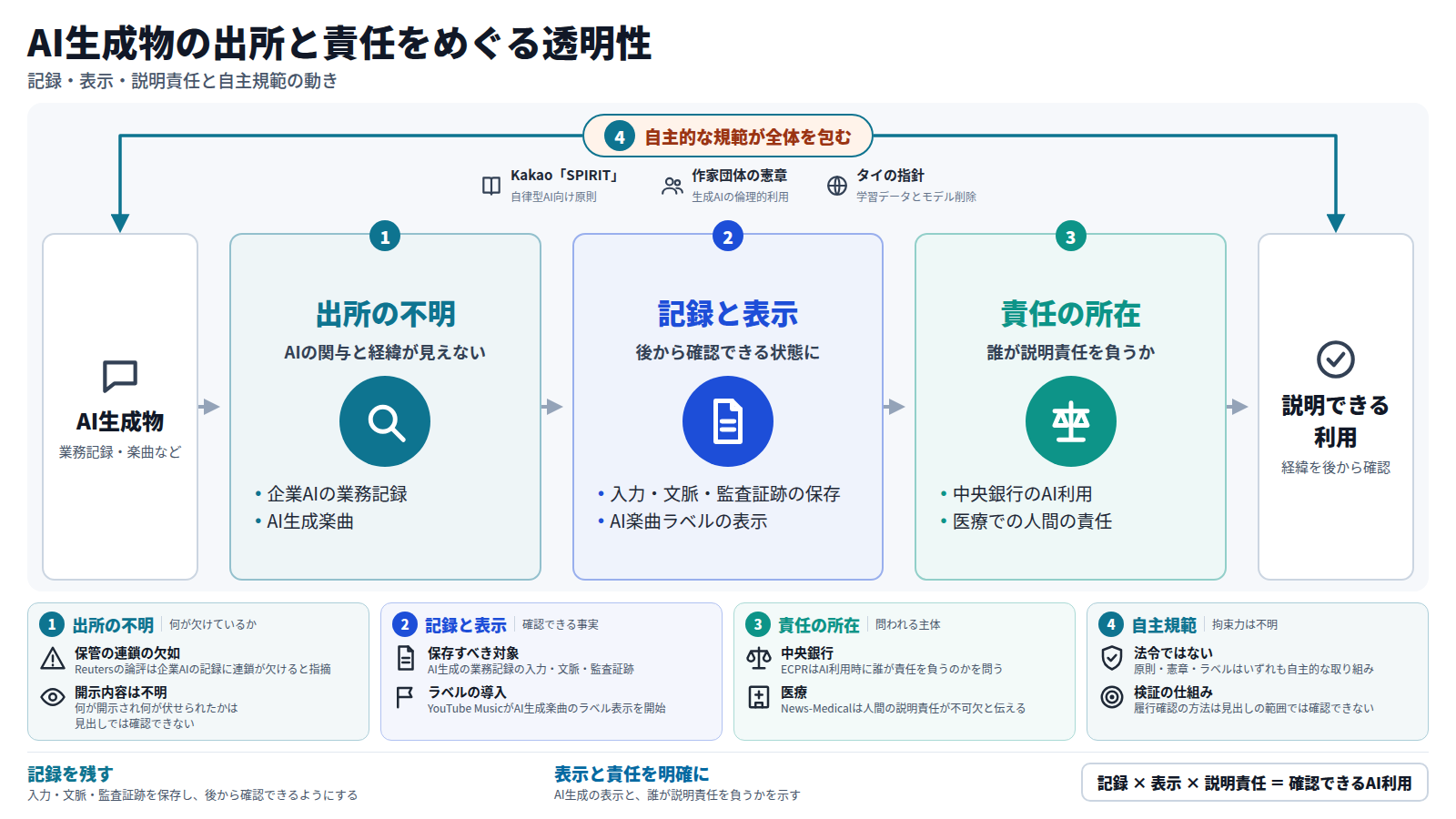Screen dimensions: 1456x819
Task: Click the globe icon beside タイの指針
Action: click(837, 186)
